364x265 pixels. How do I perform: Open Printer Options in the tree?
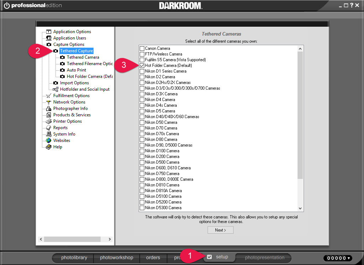[67, 121]
